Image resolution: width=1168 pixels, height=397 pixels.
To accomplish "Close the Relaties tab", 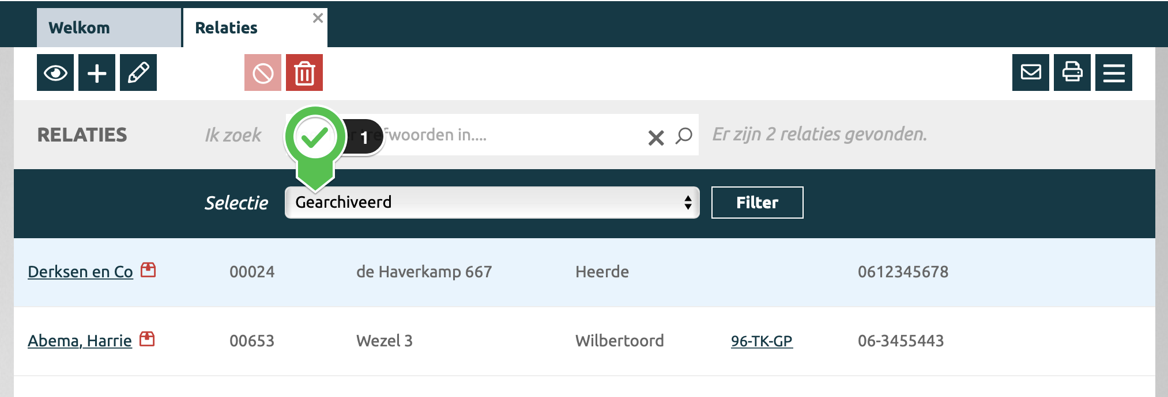I will (318, 18).
